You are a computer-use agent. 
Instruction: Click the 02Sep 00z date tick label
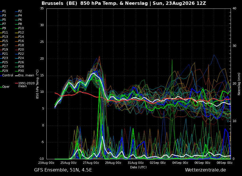coord(158,163)
